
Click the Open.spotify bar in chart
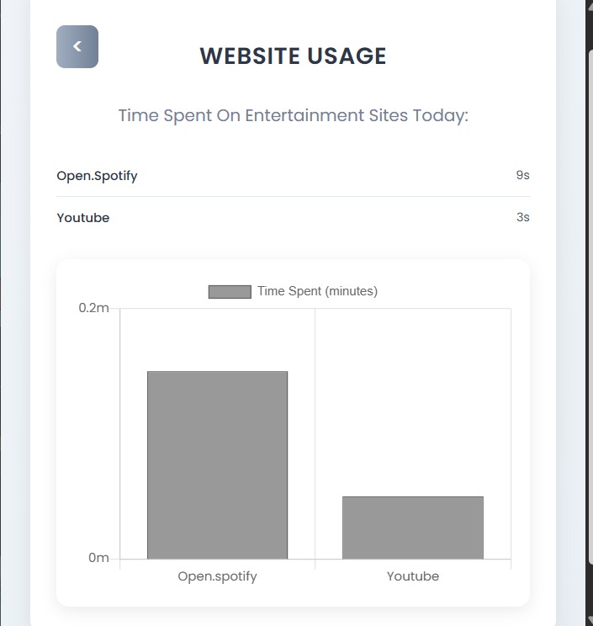coord(218,465)
